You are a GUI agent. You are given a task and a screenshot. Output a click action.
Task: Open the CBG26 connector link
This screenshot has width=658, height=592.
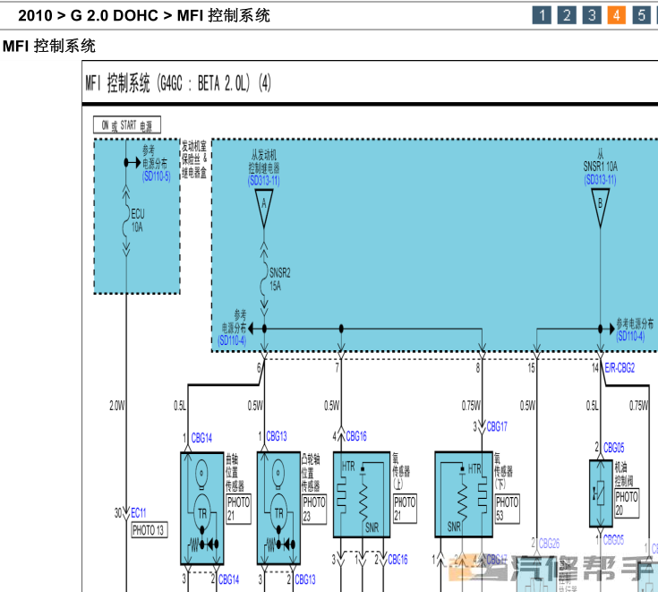click(549, 544)
